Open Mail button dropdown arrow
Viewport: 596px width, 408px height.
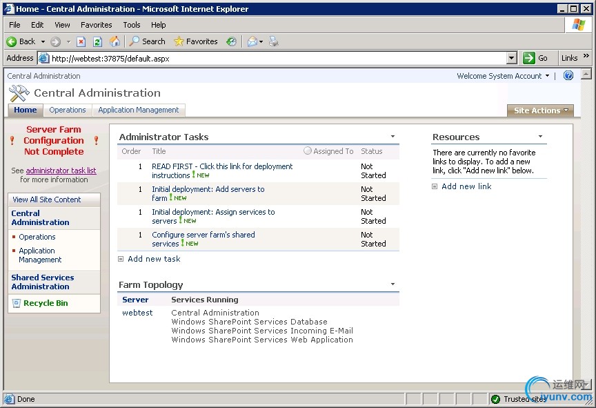click(261, 41)
